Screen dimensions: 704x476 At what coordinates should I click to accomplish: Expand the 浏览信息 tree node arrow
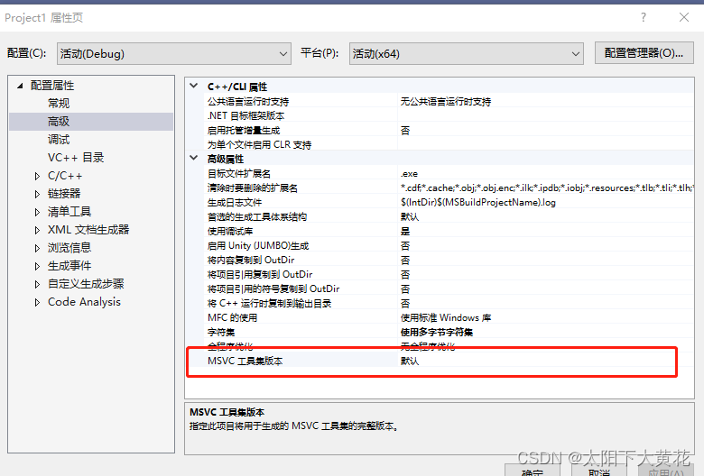click(37, 248)
